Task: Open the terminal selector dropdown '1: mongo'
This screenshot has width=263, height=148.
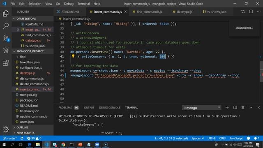Action: [x=201, y=108]
